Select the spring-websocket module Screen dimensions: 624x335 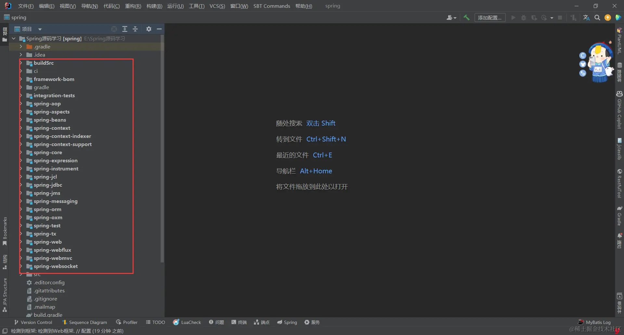(x=56, y=266)
